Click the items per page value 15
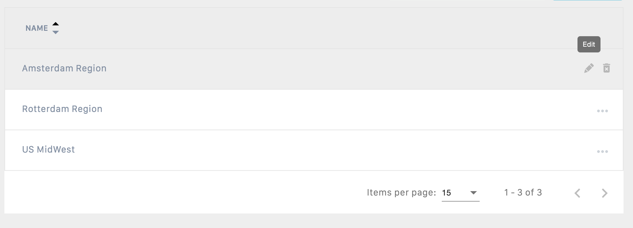The width and height of the screenshot is (633, 228). pyautogui.click(x=446, y=193)
